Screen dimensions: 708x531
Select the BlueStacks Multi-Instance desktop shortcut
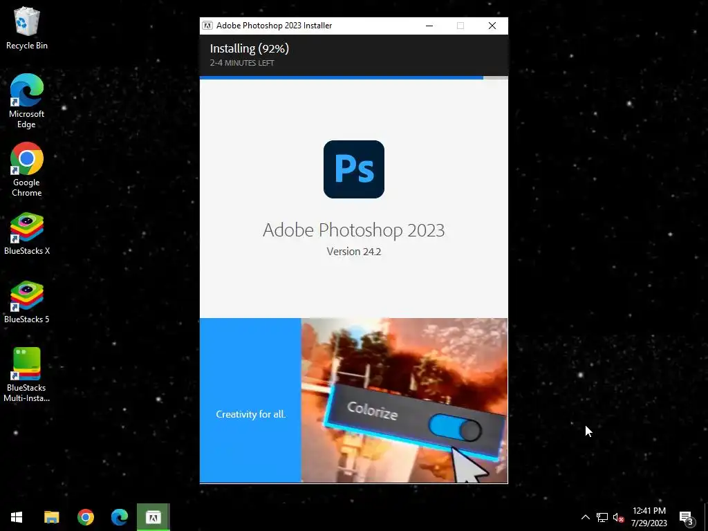click(x=27, y=375)
